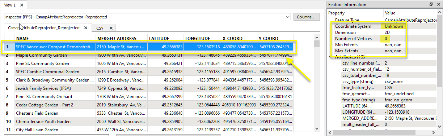The width and height of the screenshot is (443, 136).
Task: Close the CsmapAttributeReprojector_Reprojected table tab
Action: pyautogui.click(x=86, y=28)
